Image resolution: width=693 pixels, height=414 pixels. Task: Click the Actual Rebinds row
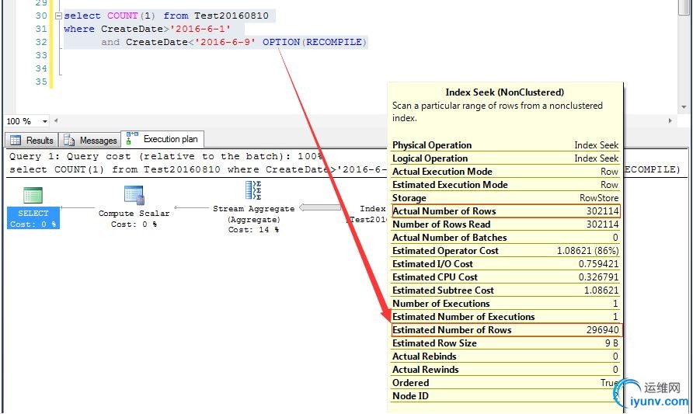point(505,357)
